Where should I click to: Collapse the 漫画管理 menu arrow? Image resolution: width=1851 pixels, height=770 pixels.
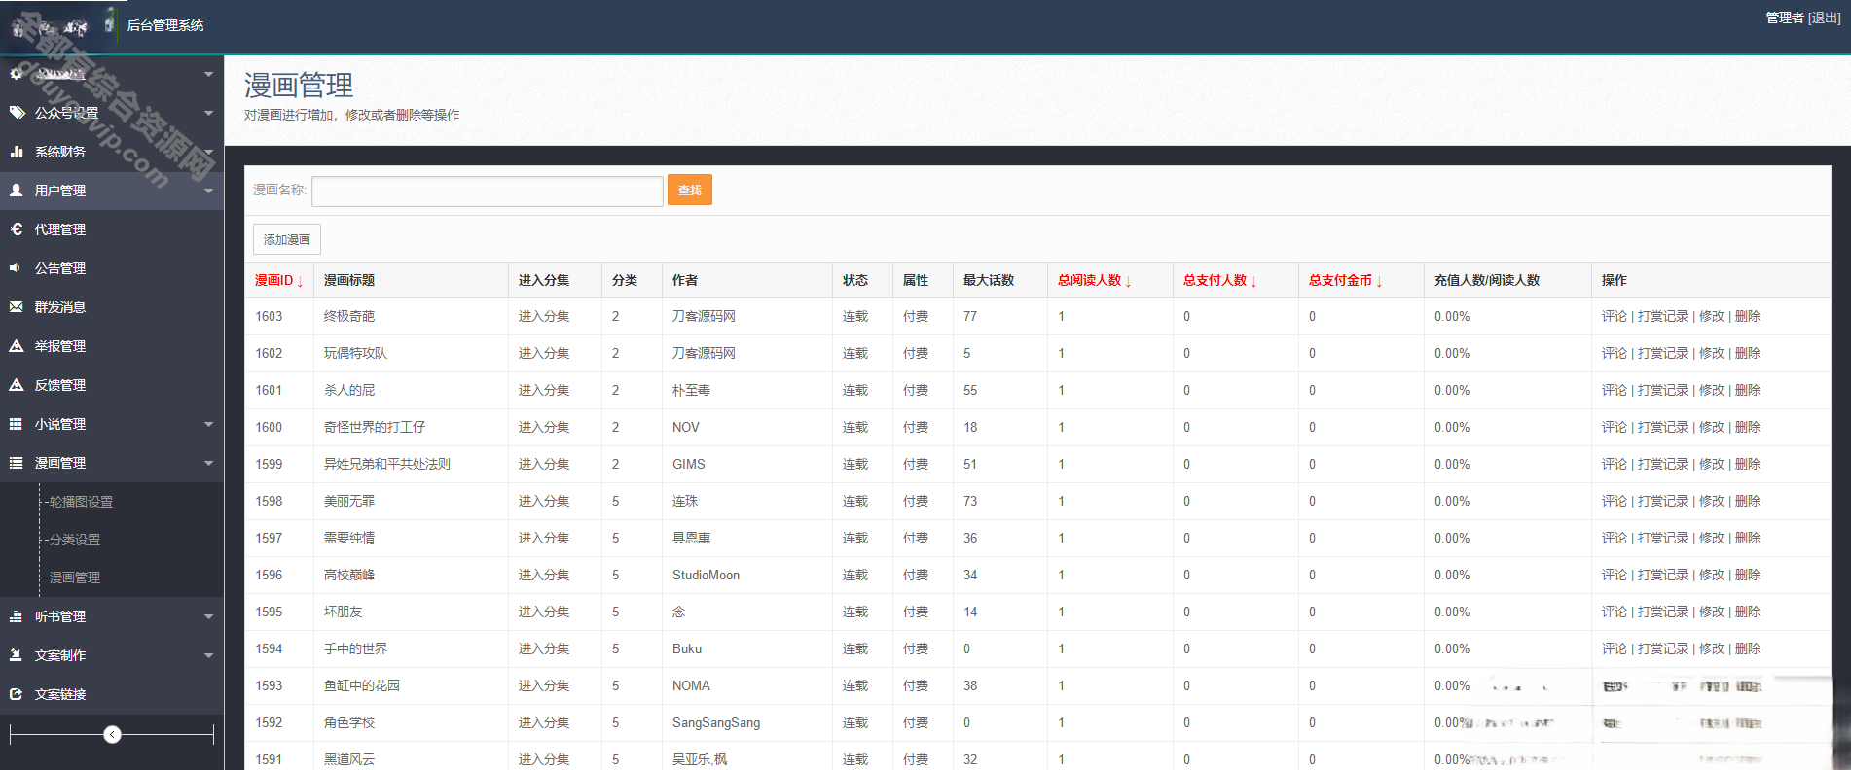(x=208, y=463)
